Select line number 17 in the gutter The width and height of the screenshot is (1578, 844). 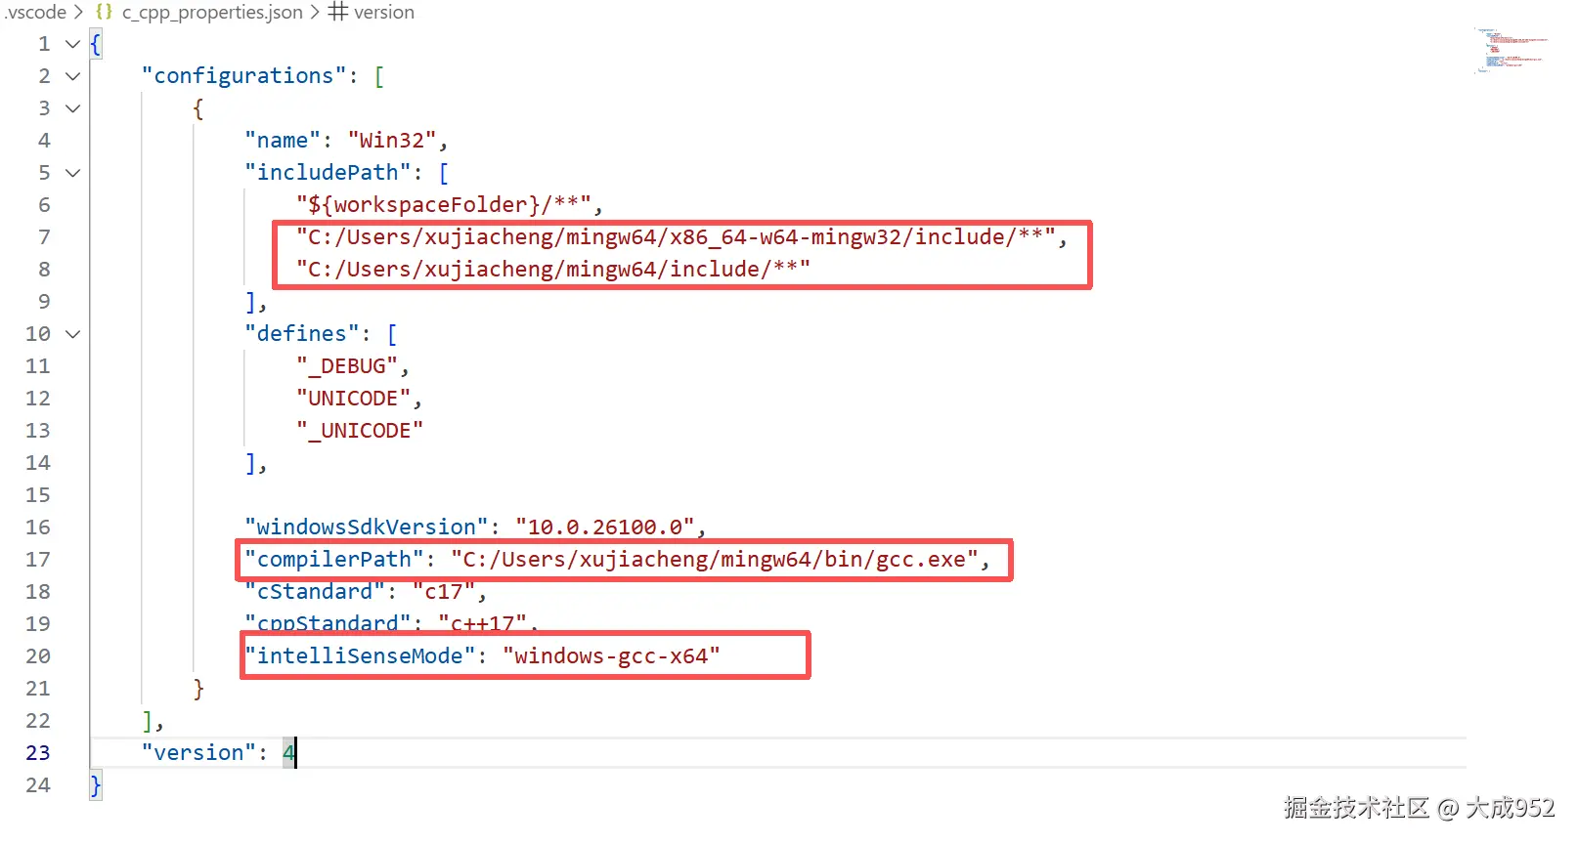click(38, 560)
